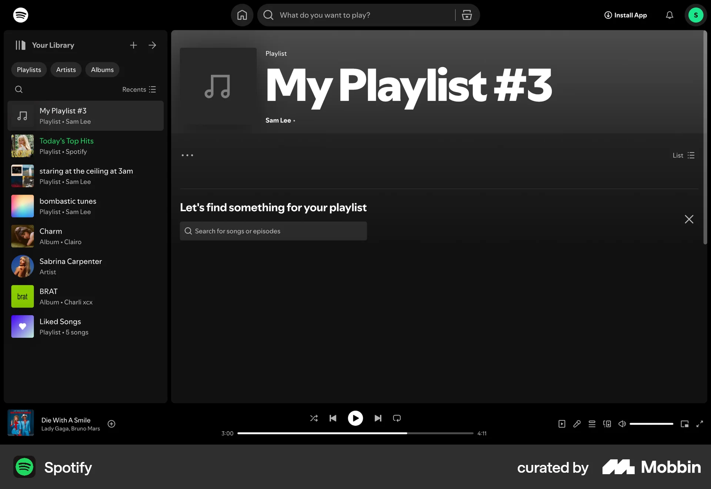Change view using the List dropdown

coord(682,155)
